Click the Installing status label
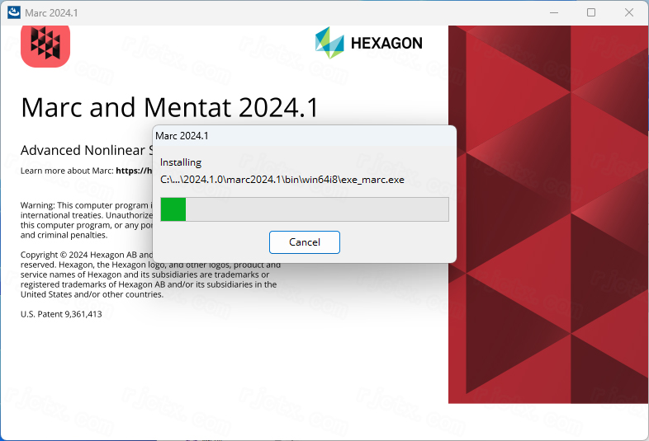Viewport: 649px width, 441px height. pos(181,162)
